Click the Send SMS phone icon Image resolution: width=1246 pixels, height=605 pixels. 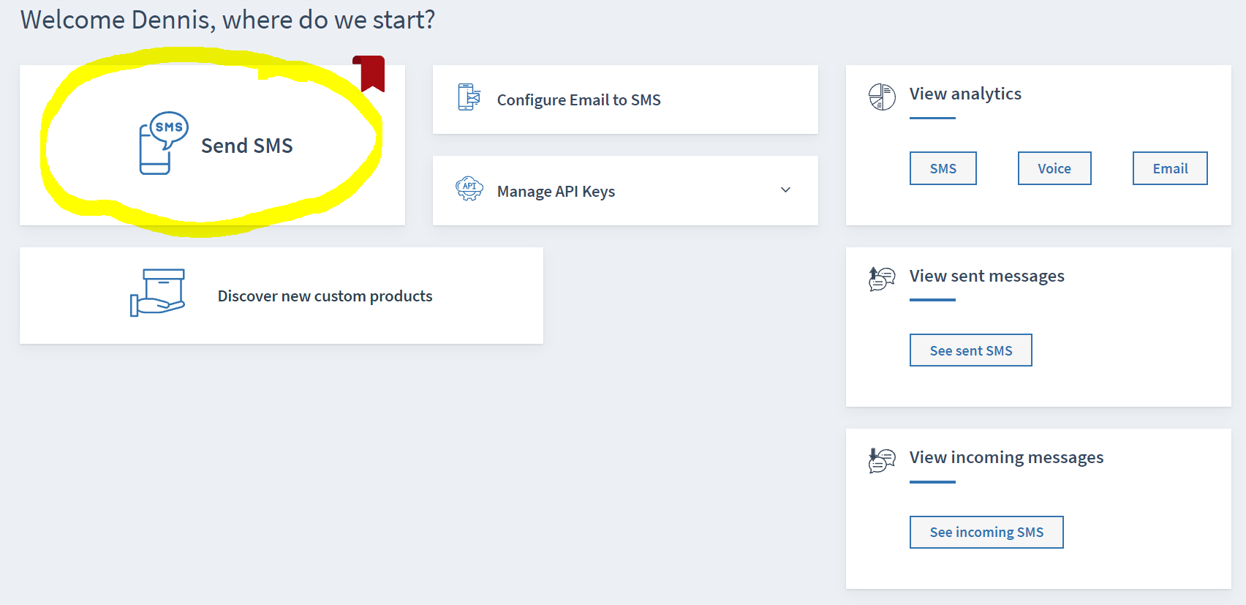tap(164, 143)
